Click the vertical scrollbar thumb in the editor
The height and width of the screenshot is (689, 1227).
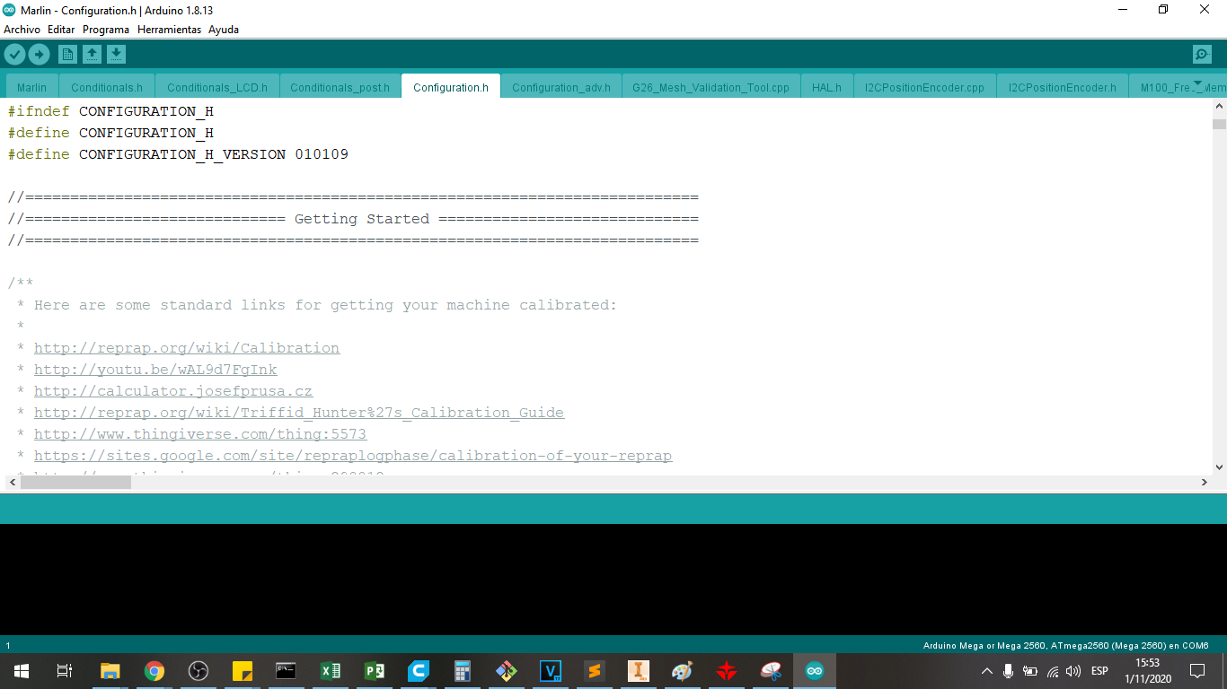click(1219, 124)
